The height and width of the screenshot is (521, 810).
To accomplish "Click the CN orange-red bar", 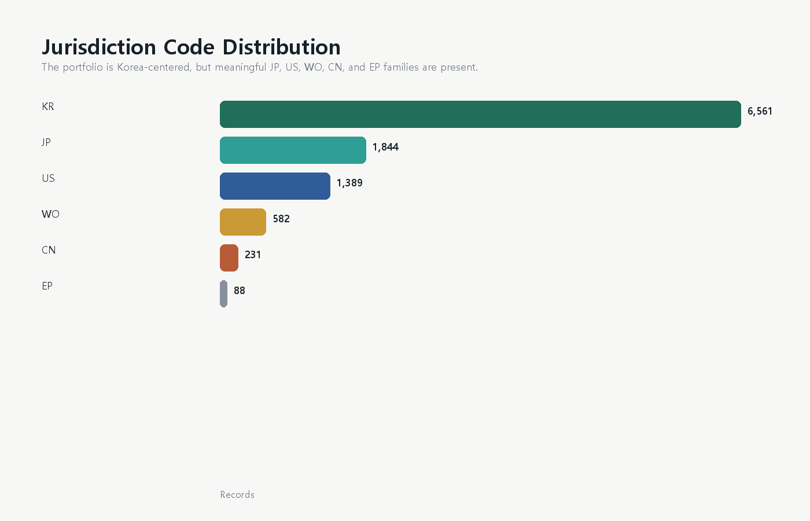I will (x=229, y=258).
